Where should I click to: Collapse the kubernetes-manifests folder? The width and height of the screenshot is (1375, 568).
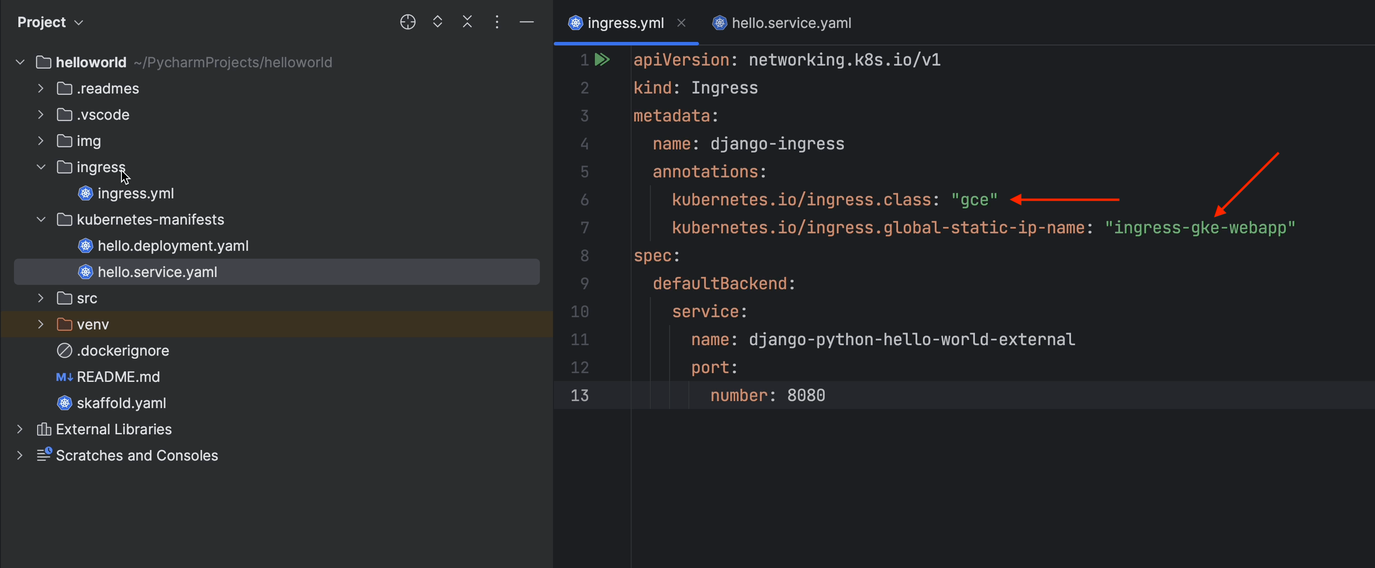tap(41, 219)
